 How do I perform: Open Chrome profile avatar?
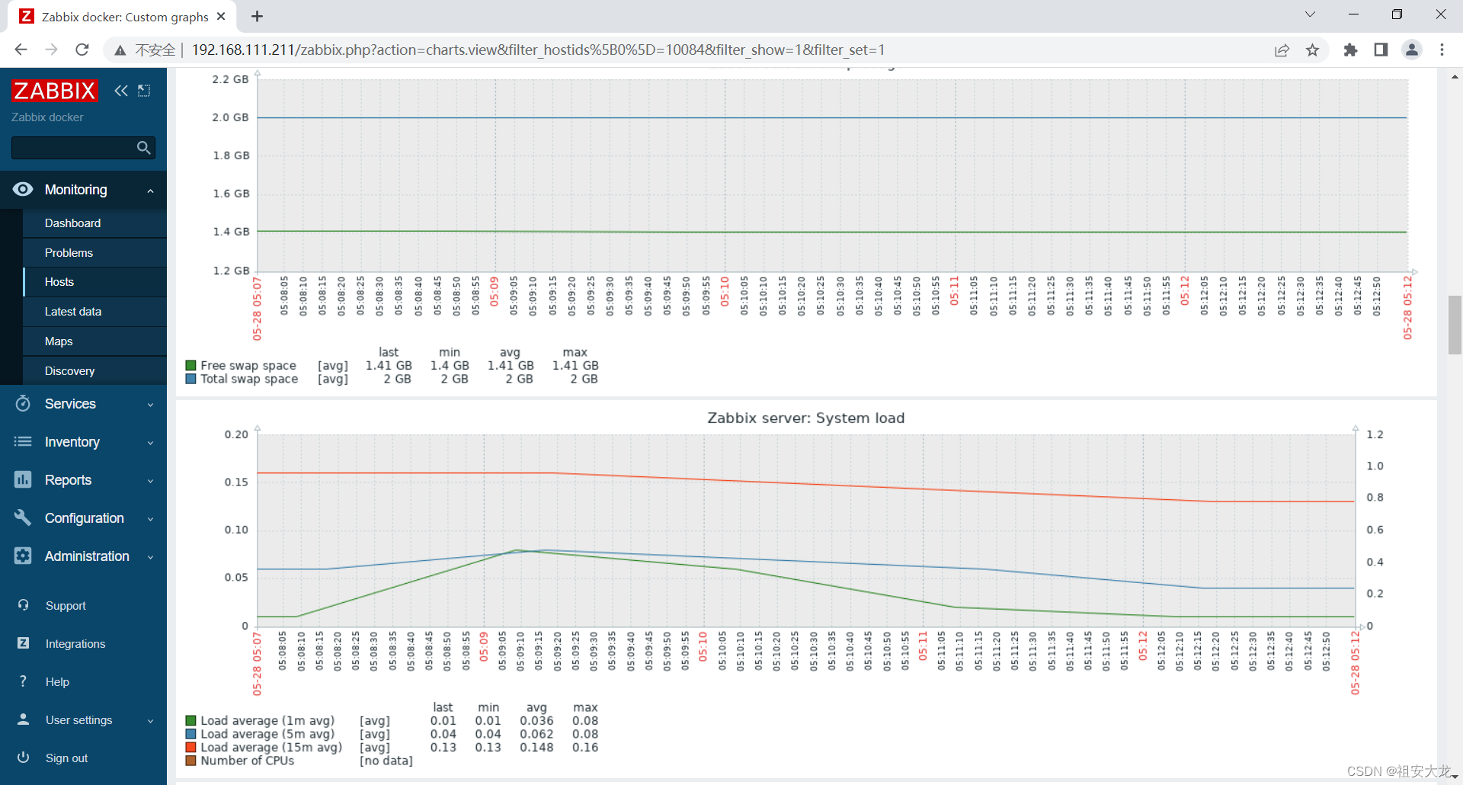1412,50
